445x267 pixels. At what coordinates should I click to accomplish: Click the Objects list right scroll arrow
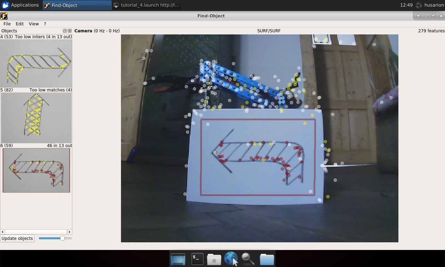coord(70,232)
